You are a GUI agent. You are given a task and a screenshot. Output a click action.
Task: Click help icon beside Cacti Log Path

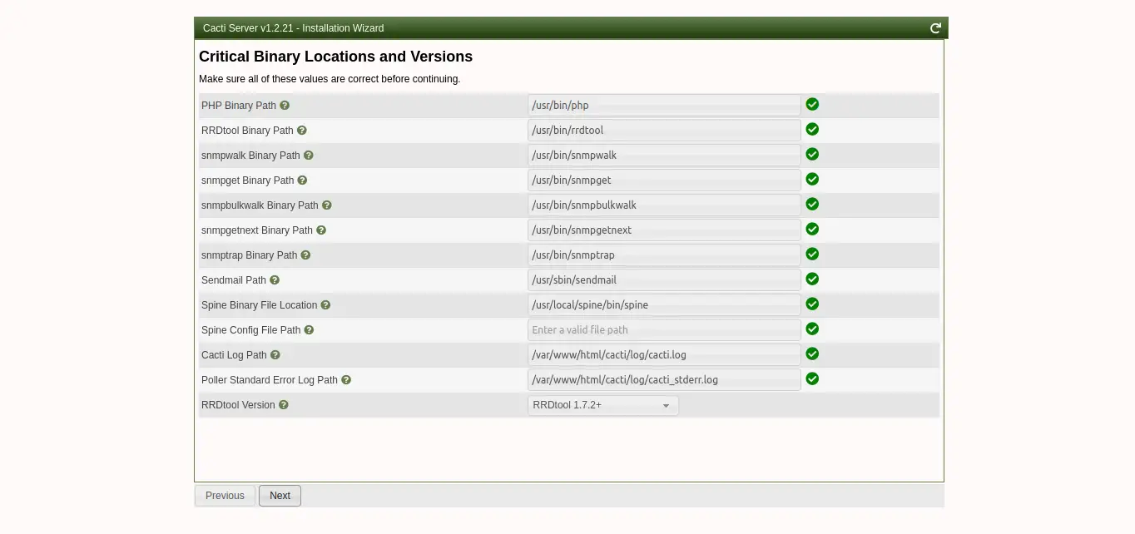click(x=275, y=355)
